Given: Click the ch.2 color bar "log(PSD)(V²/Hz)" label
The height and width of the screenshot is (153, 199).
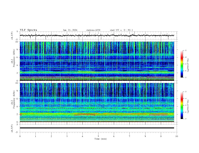Looking at the screenshot, I should [188, 106].
